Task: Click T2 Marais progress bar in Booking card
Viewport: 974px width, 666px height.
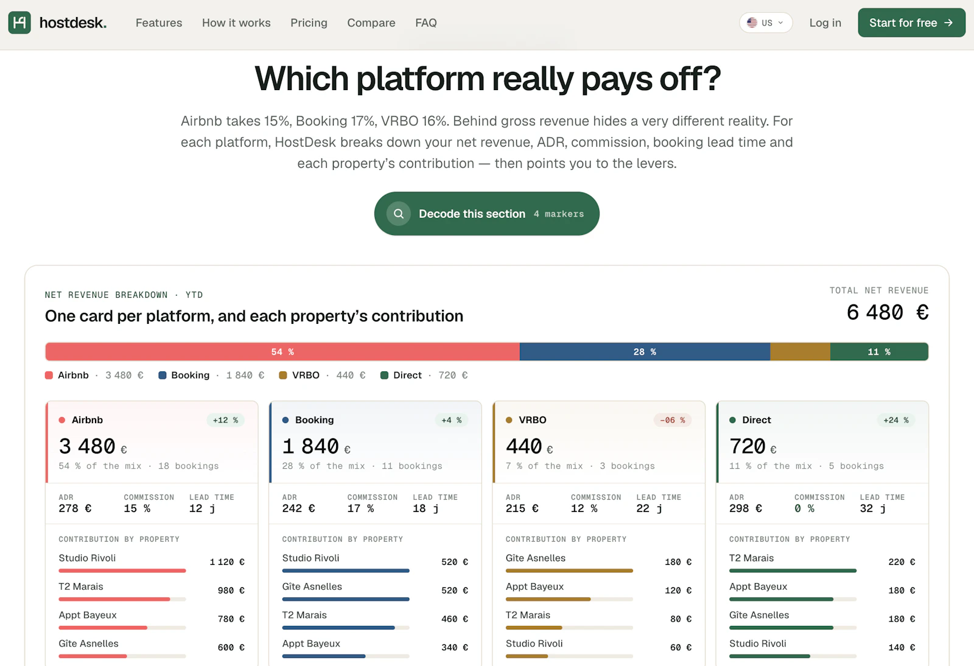Action: 346,628
